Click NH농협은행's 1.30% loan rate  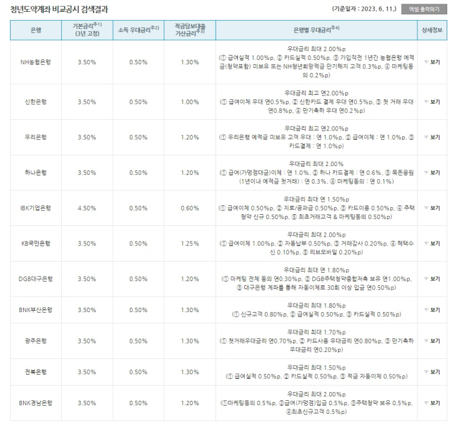tap(190, 62)
